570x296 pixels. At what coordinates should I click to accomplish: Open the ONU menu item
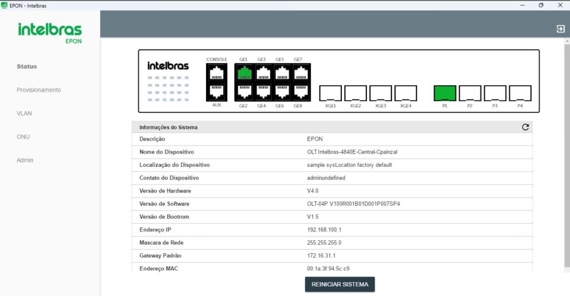coord(23,136)
